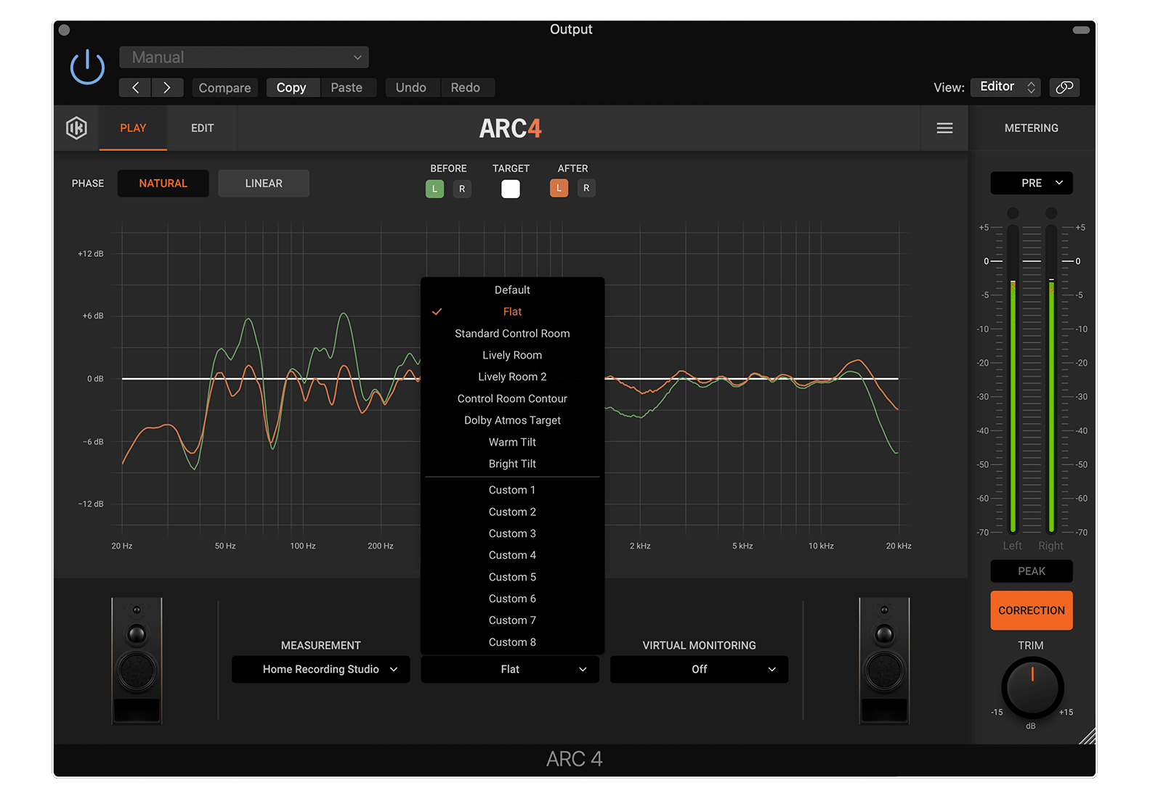Collapse the Flat target dropdown
1150x804 pixels.
point(510,669)
